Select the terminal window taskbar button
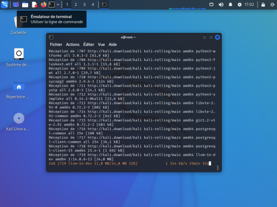The width and height of the screenshot is (277, 207). coord(104,4)
